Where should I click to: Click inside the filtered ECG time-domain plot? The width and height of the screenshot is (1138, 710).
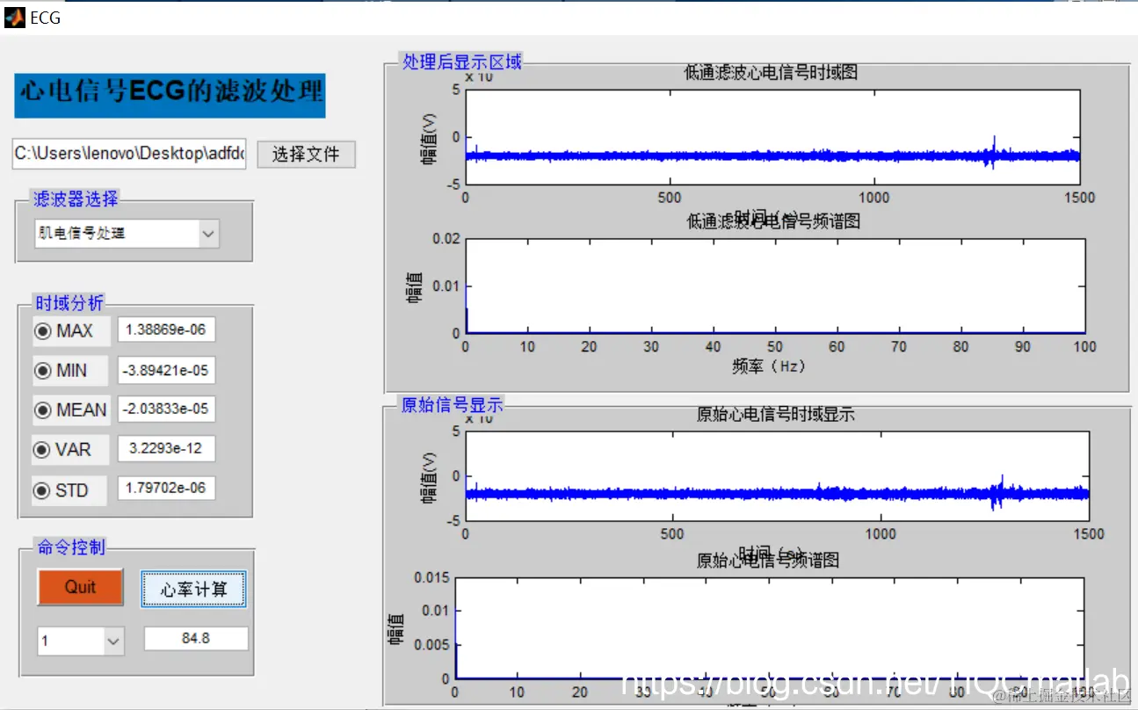click(773, 137)
